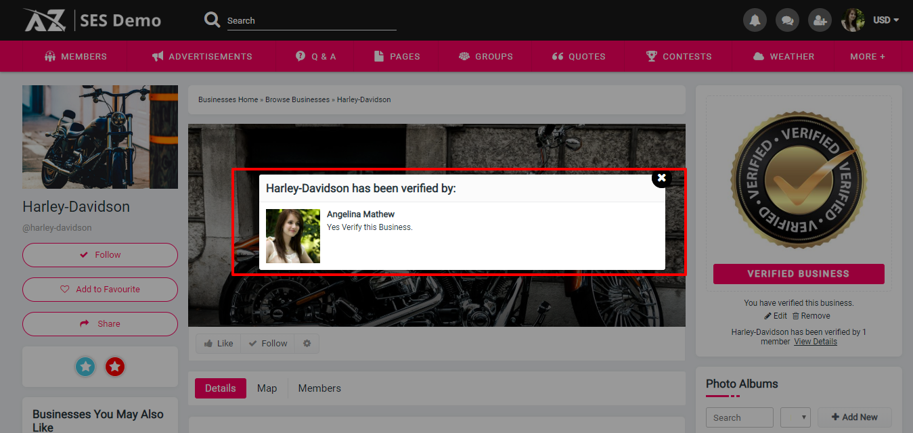Screen dimensions: 913x433
Task: Click the Edit verification link
Action: click(x=776, y=316)
